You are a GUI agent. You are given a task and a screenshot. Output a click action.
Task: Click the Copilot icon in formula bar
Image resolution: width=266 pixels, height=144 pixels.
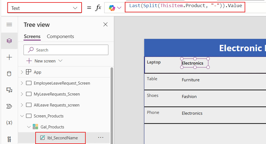tap(112, 8)
